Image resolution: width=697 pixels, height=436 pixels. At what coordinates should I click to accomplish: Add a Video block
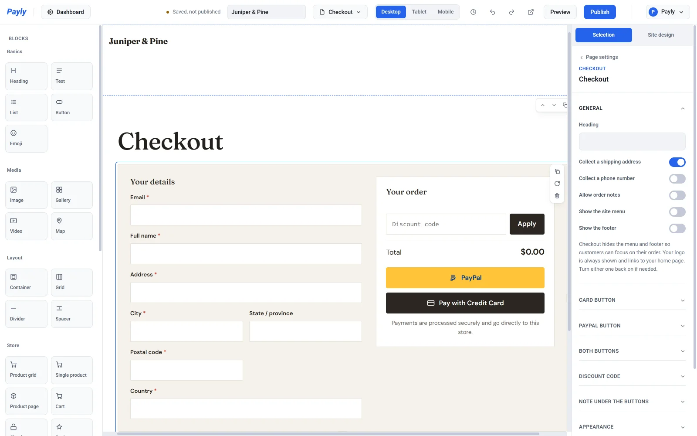point(26,226)
